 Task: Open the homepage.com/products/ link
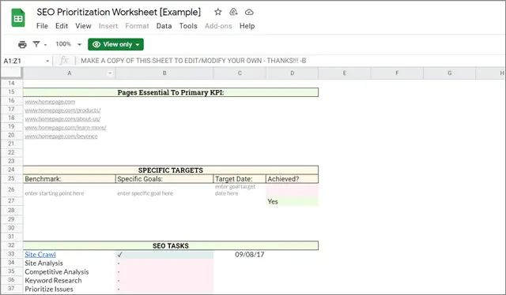(62, 110)
